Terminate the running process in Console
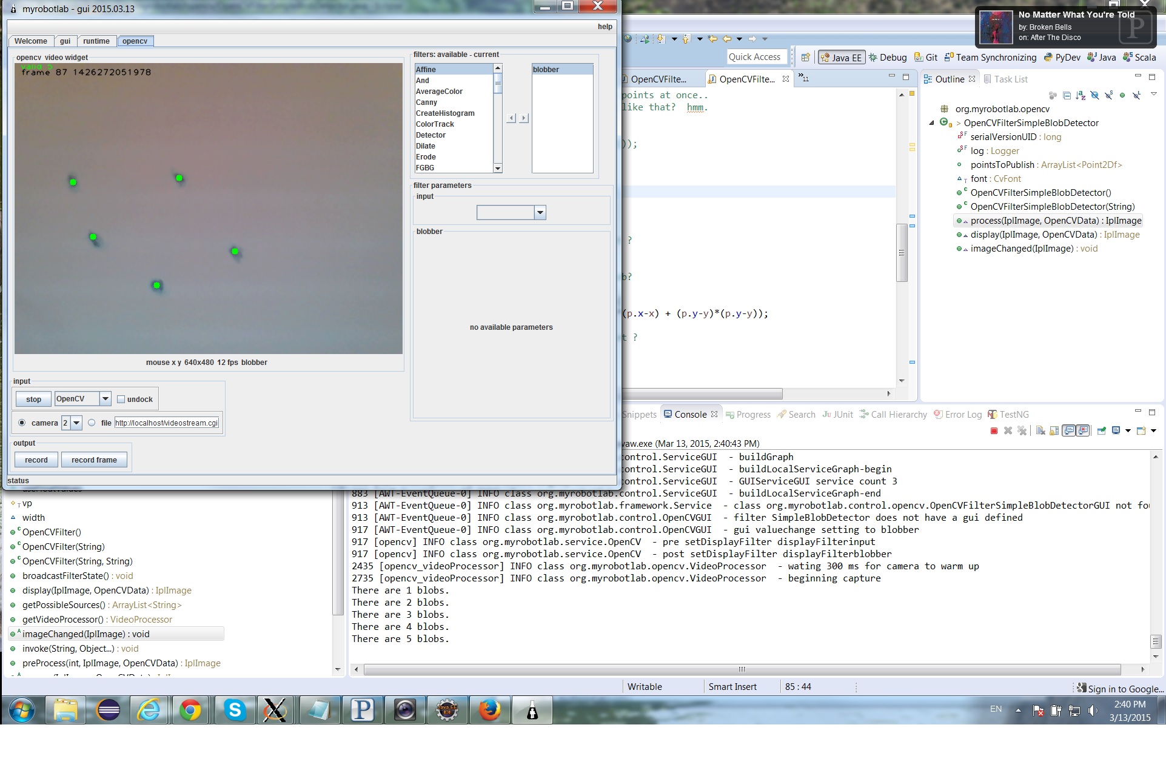This screenshot has height=776, width=1166. tap(994, 430)
